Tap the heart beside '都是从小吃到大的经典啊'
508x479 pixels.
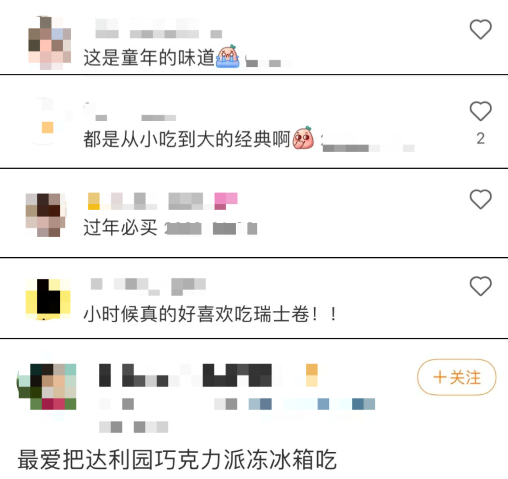pyautogui.click(x=481, y=111)
